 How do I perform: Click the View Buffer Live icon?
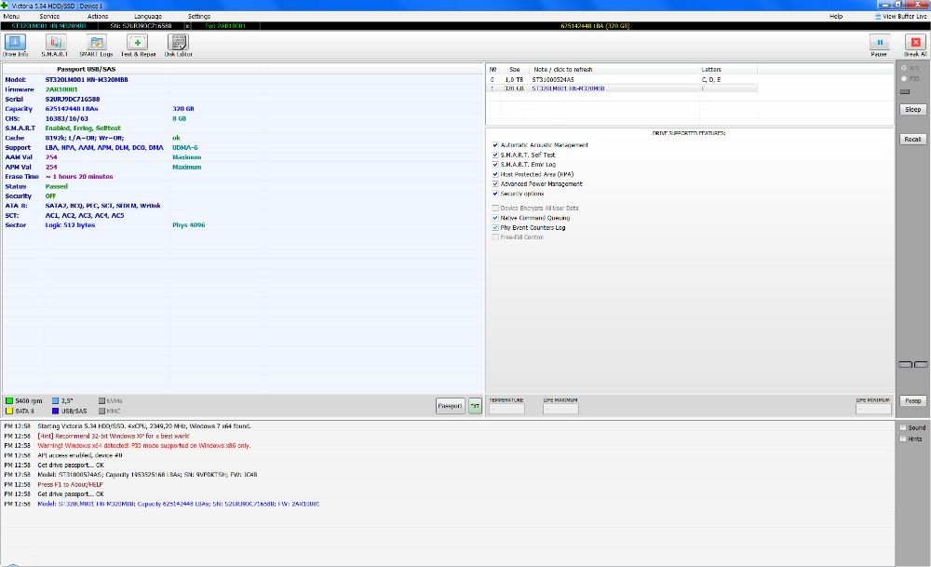(x=878, y=17)
